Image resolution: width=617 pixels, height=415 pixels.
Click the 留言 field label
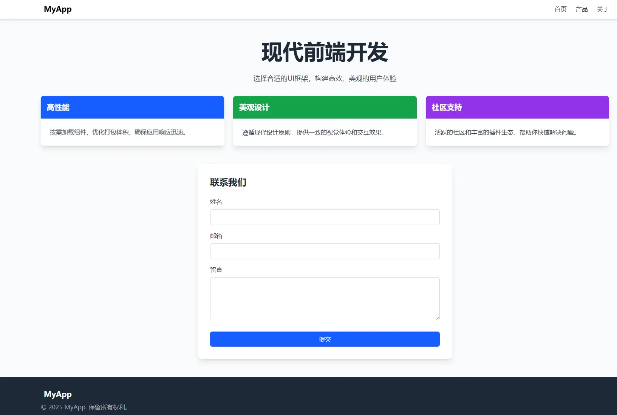216,270
